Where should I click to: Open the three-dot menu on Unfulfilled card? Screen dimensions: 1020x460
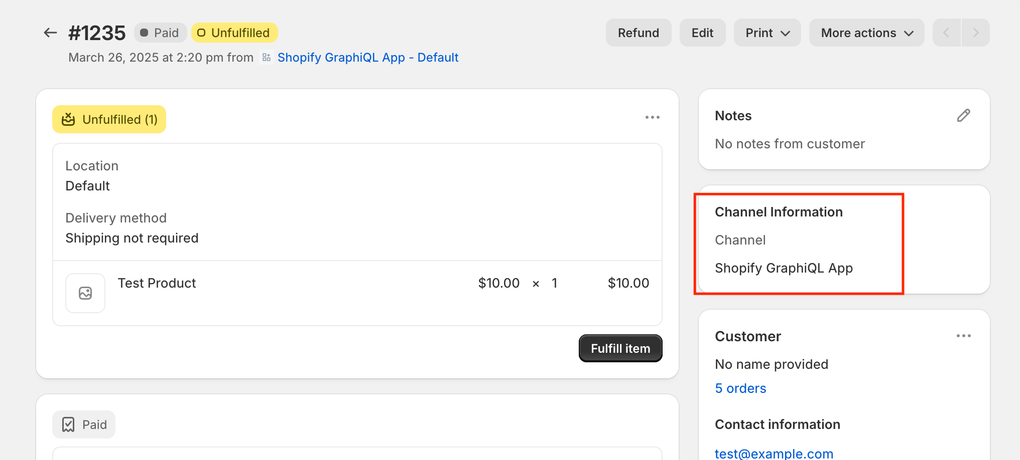coord(652,117)
